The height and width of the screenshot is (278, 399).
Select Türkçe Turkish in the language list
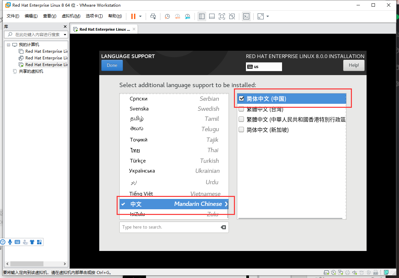tap(174, 161)
